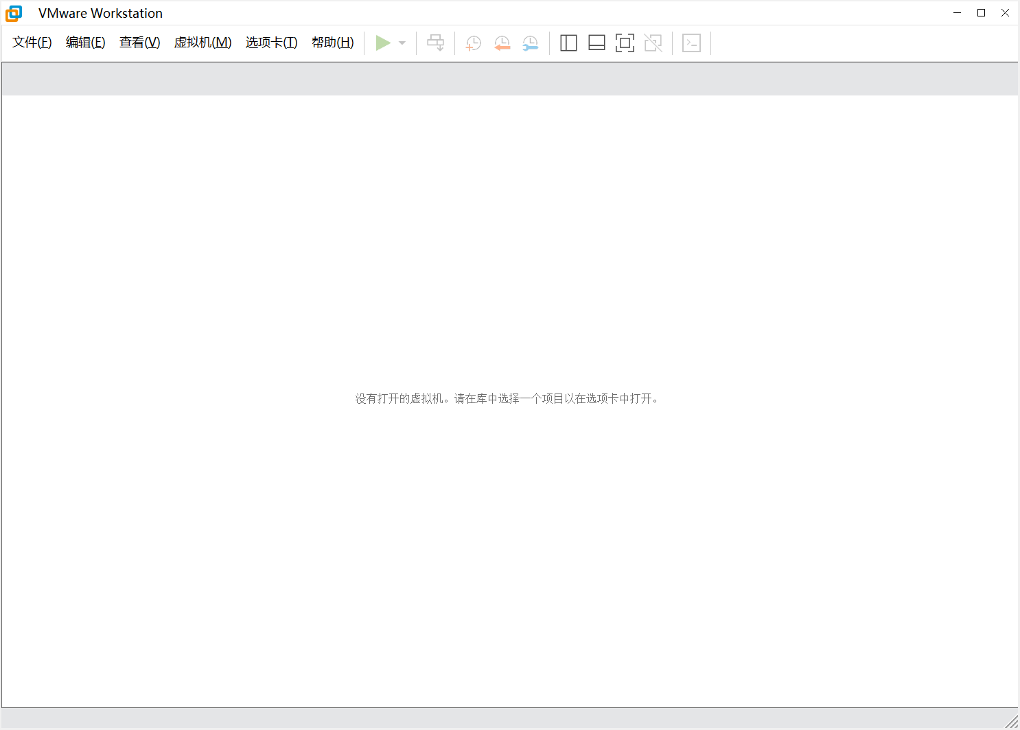Open the 查看(V) menu
Screen dimensions: 1020x730
click(140, 43)
